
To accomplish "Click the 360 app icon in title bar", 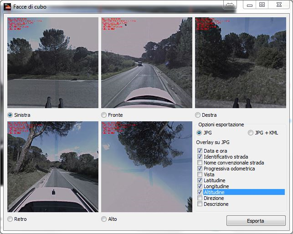I will click(x=7, y=7).
